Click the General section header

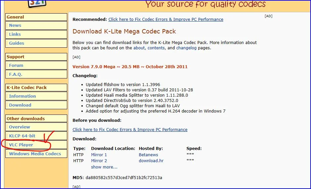click(36, 17)
